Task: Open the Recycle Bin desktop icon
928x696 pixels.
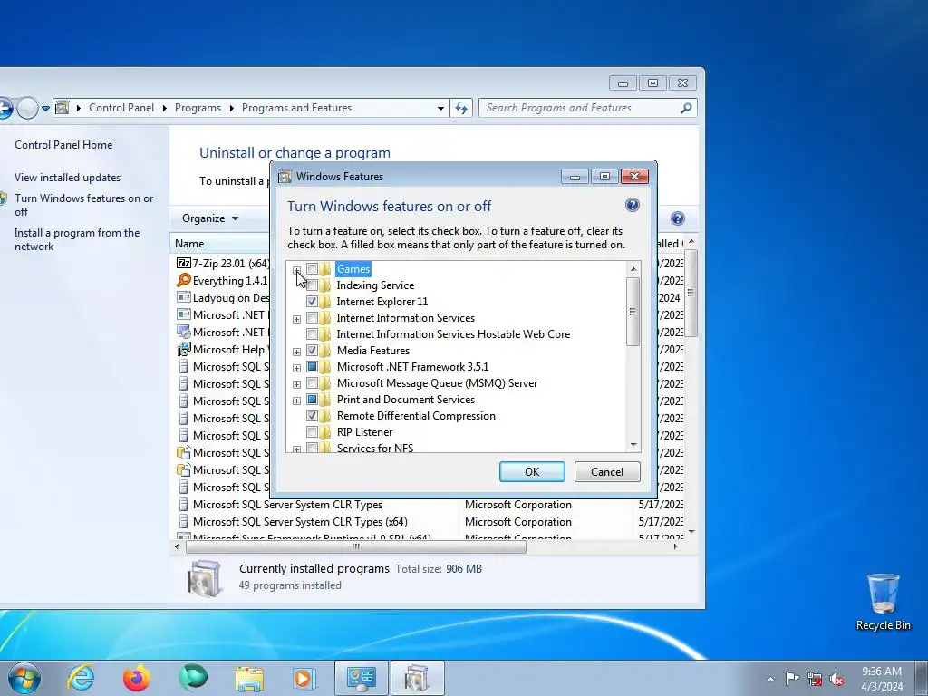Action: tap(883, 602)
